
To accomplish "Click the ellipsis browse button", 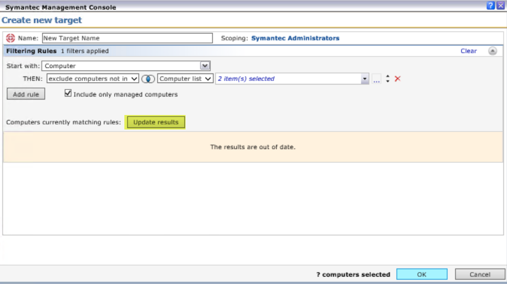I will (377, 79).
